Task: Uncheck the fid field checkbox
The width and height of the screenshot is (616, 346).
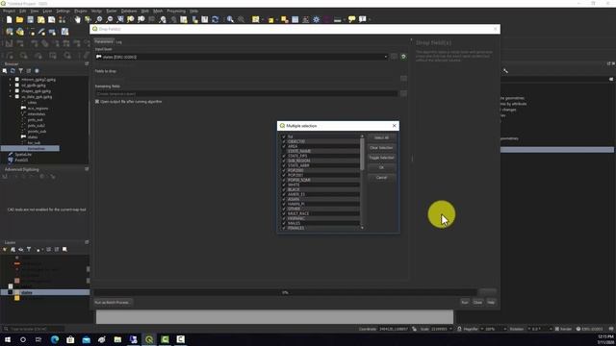Action: [x=284, y=136]
